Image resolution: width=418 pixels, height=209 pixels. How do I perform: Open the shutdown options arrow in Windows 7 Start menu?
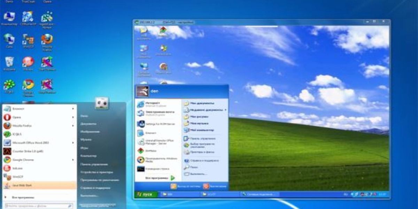[113, 206]
